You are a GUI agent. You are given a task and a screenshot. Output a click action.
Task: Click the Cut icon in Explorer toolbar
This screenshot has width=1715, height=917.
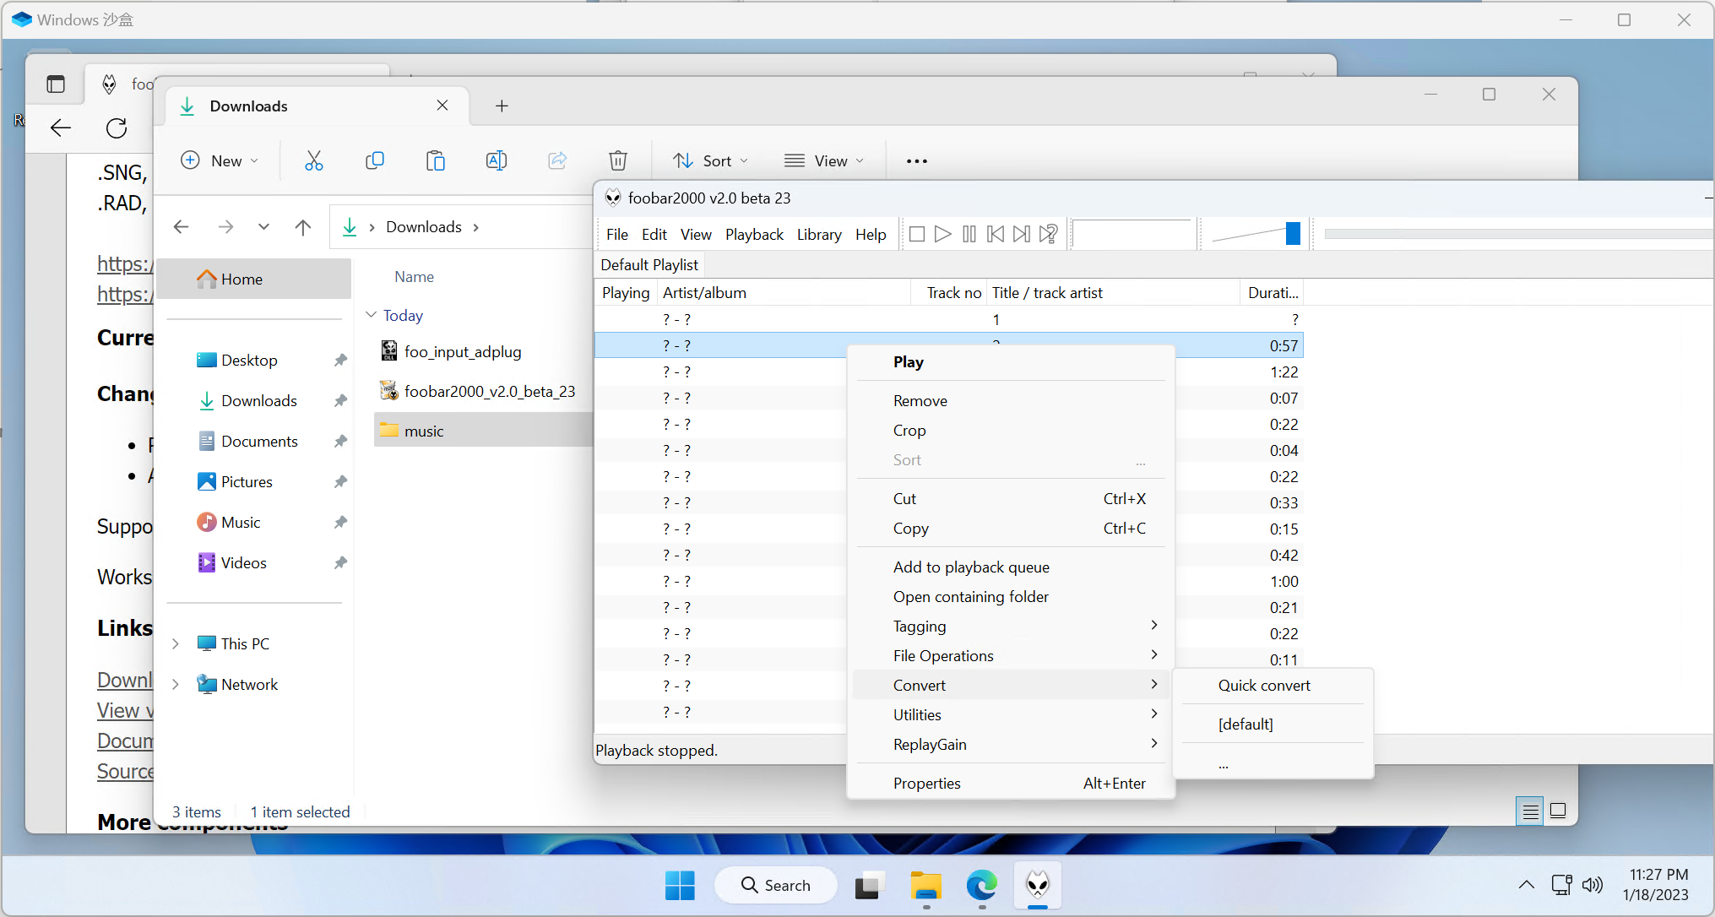coord(314,160)
